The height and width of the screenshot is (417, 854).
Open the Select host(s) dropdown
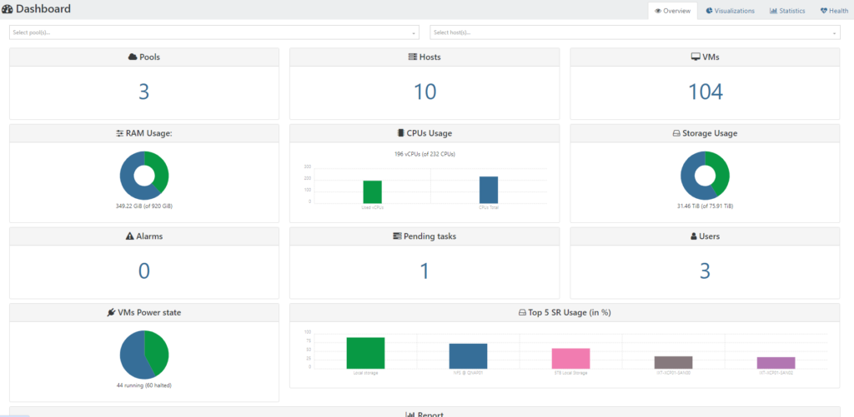pos(634,32)
